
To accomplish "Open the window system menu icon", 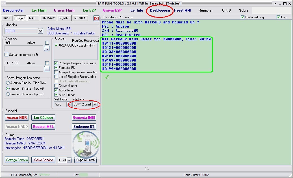I will 3,4.
